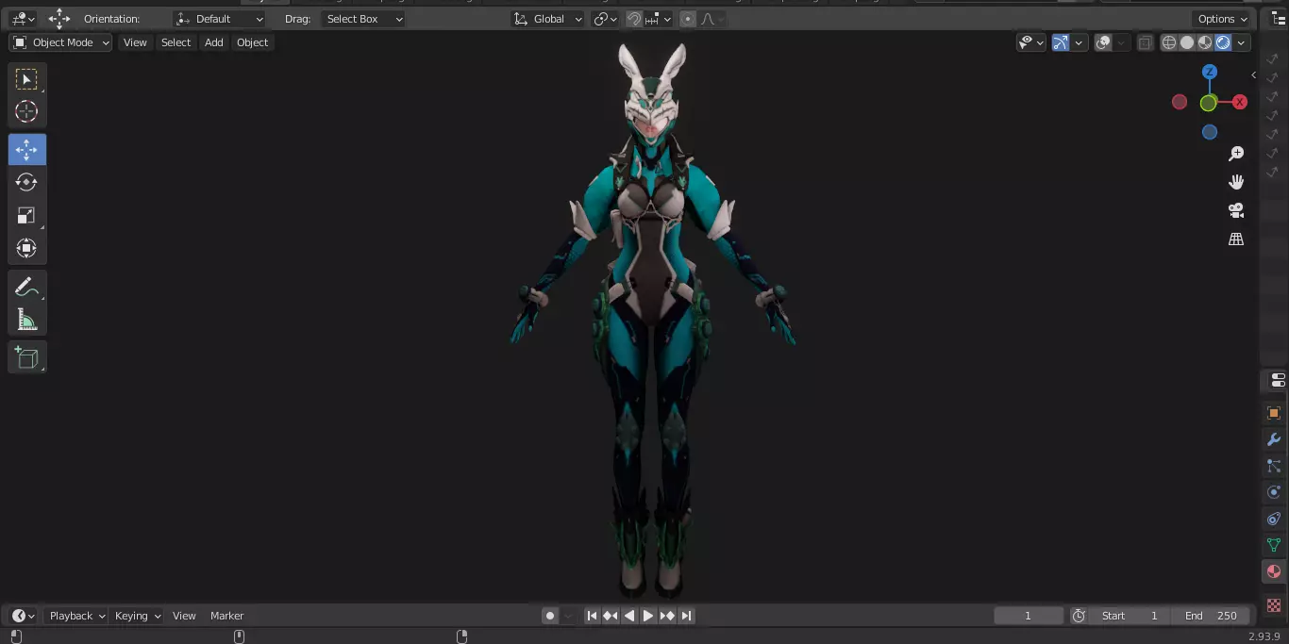Open Material properties tab

tap(1274, 571)
